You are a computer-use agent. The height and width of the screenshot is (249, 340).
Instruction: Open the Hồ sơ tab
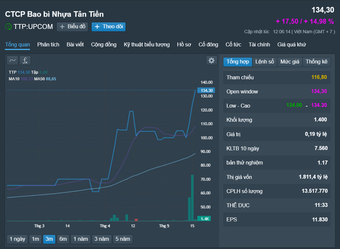tap(184, 45)
